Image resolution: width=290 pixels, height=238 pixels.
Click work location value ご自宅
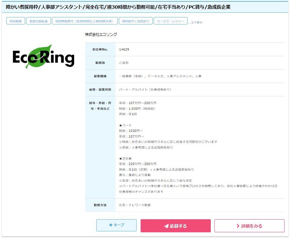tap(124, 63)
